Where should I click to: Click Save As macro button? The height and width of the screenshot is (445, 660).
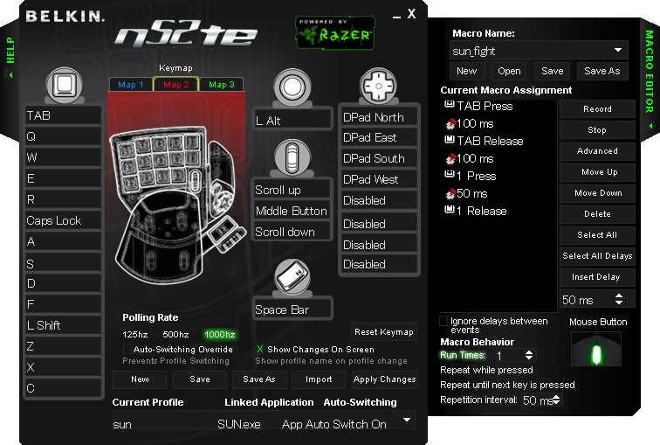click(602, 71)
